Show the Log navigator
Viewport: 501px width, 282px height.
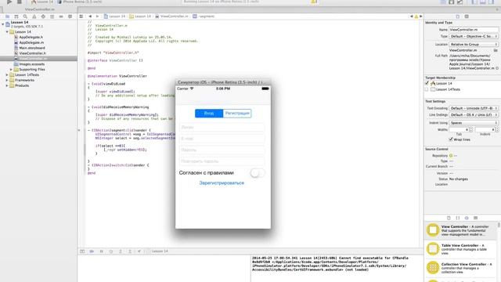[x=70, y=16]
